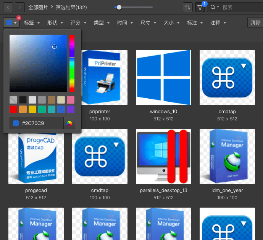This screenshot has width=263, height=240.
Task: Expand the 形状 filter dropdown
Action: coord(55,22)
